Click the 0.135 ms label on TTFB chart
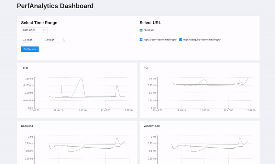The image size is (275, 164). click(x=29, y=85)
